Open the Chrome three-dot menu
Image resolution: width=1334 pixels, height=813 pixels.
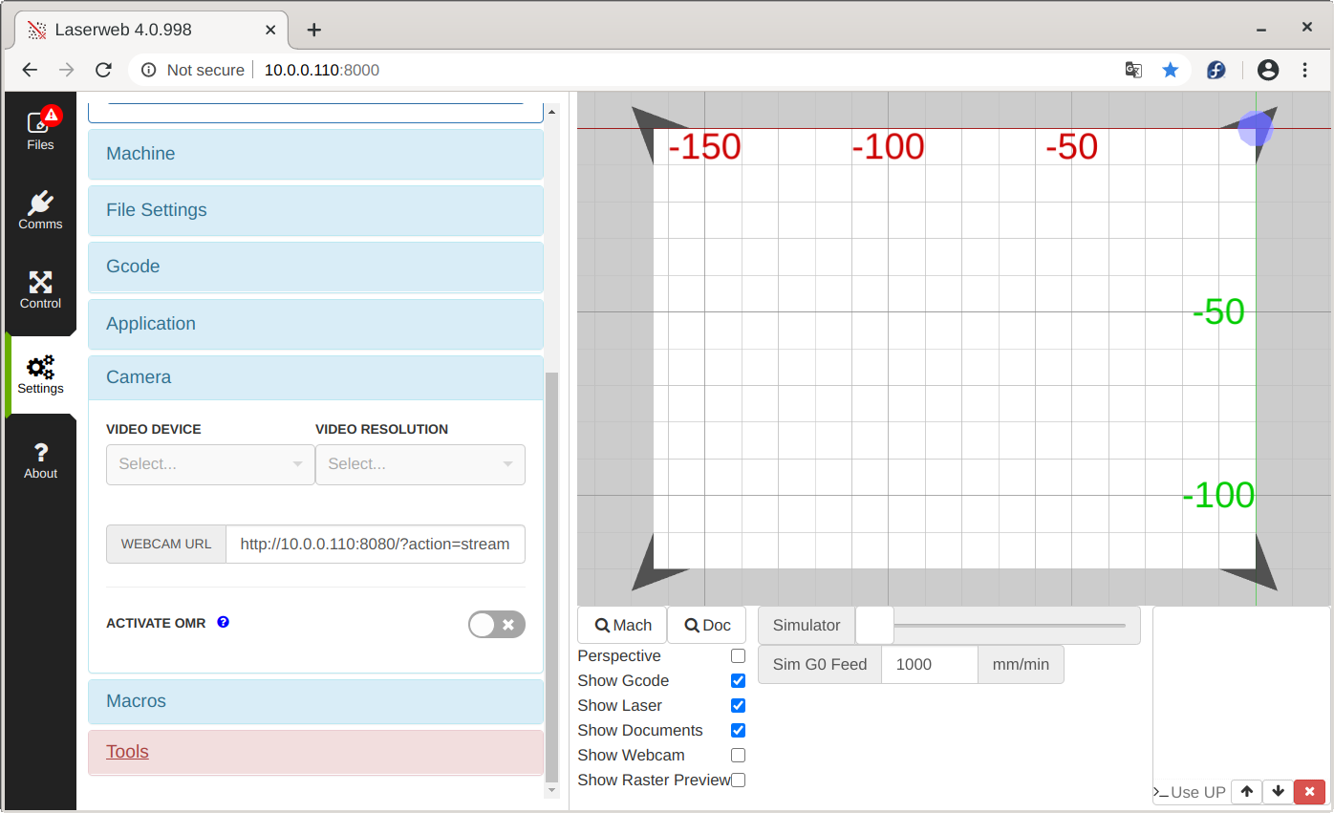pyautogui.click(x=1305, y=70)
